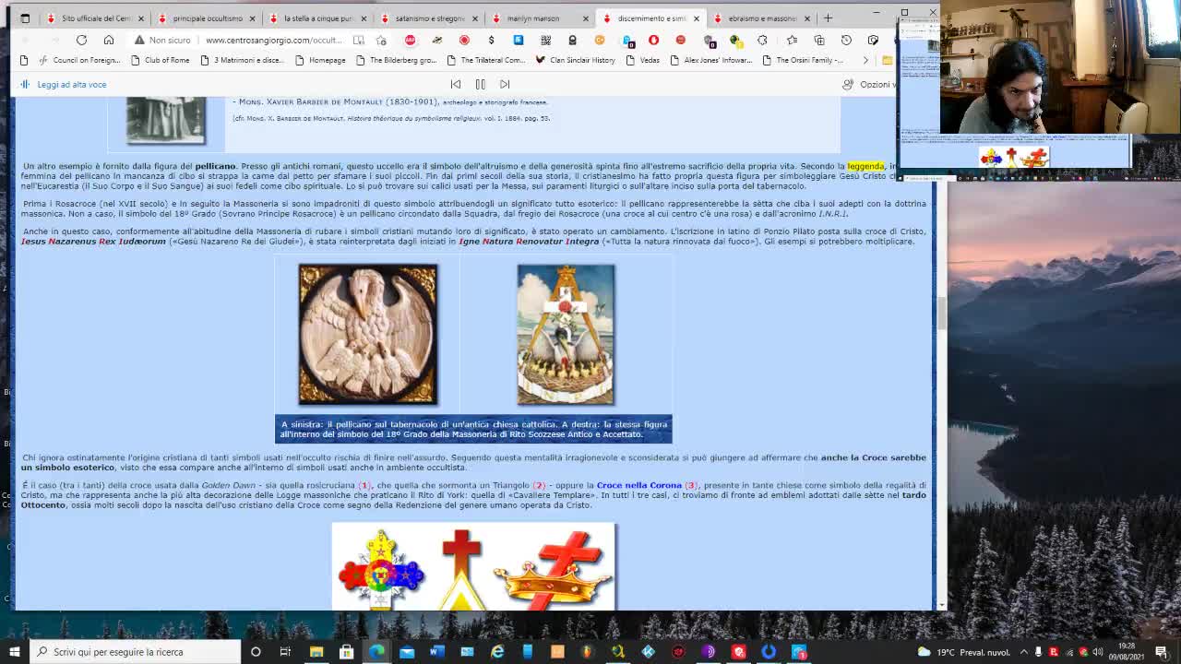Switch to principale occultismo tab
This screenshot has height=664, width=1181.
208,18
